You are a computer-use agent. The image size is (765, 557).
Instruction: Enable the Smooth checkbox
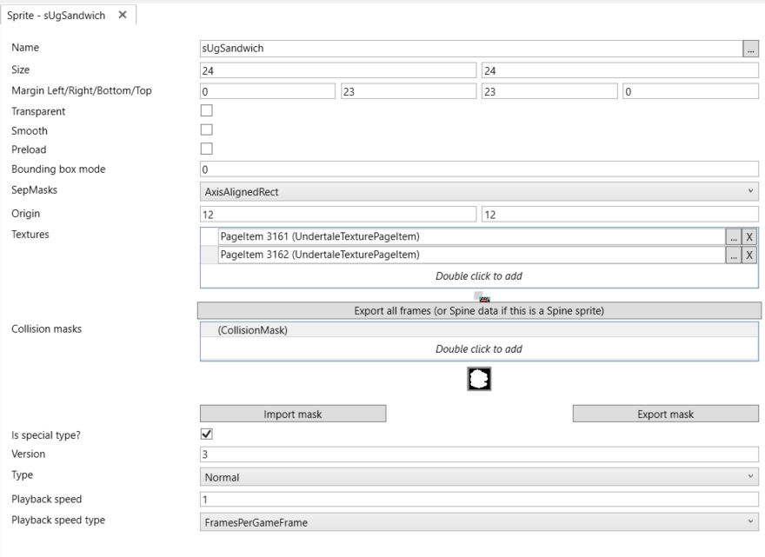[x=206, y=129]
